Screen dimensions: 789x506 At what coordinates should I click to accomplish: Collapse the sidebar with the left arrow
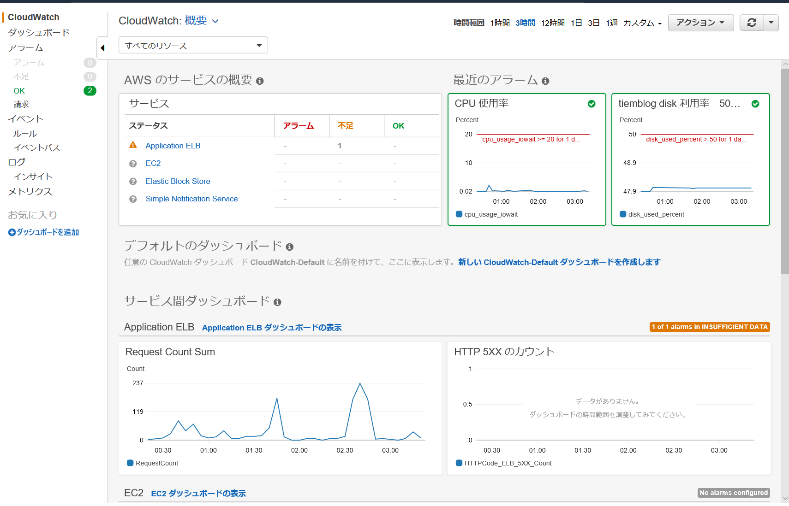102,48
